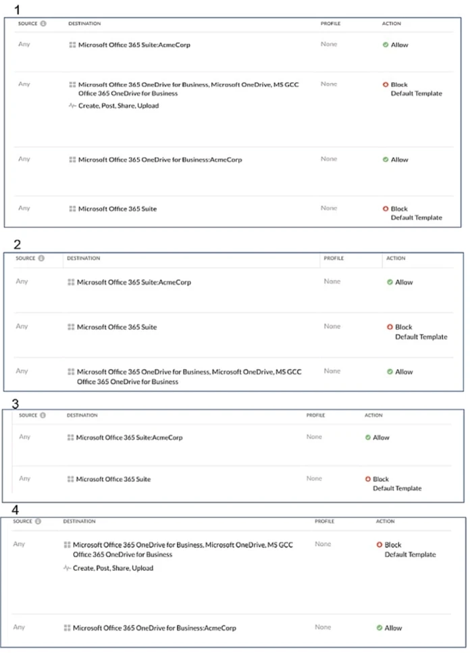Click Default Template link in panel 2
Viewport: 470px width, 653px height.
421,337
